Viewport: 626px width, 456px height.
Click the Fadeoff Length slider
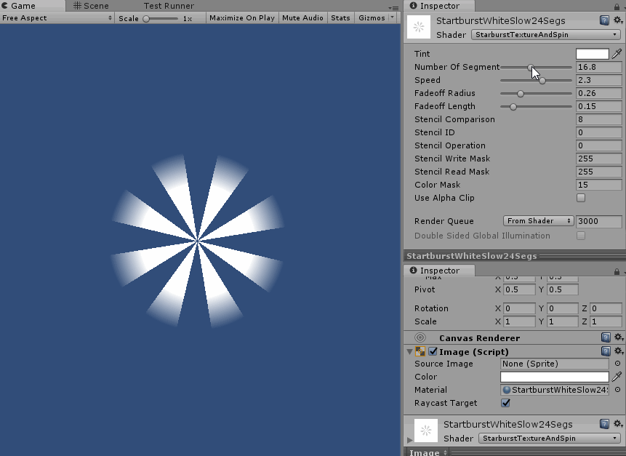click(536, 107)
